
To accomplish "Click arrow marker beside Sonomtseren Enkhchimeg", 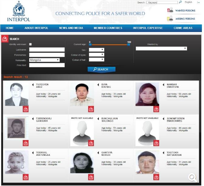I will pos(163,119).
